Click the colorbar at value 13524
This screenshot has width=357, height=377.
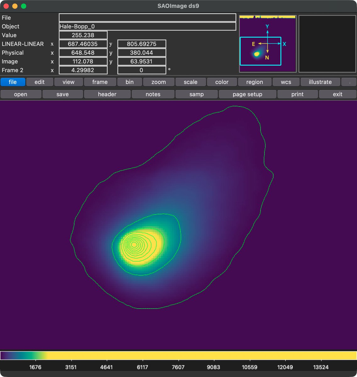(x=321, y=356)
